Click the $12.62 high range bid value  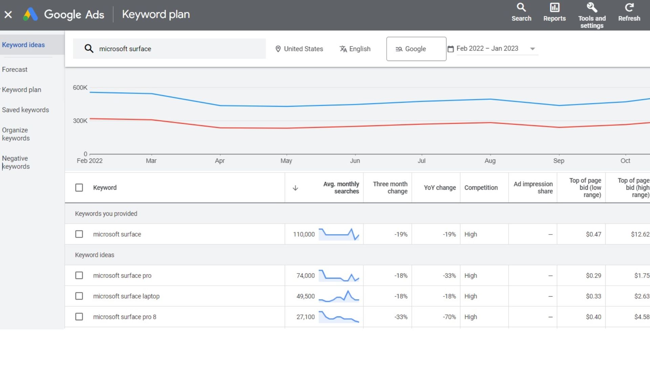pyautogui.click(x=640, y=234)
